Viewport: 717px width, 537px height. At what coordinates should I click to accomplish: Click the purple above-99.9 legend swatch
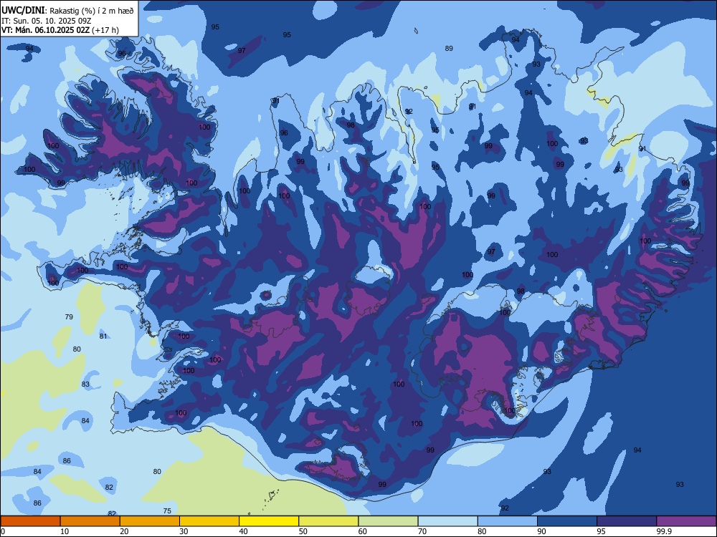click(x=686, y=521)
